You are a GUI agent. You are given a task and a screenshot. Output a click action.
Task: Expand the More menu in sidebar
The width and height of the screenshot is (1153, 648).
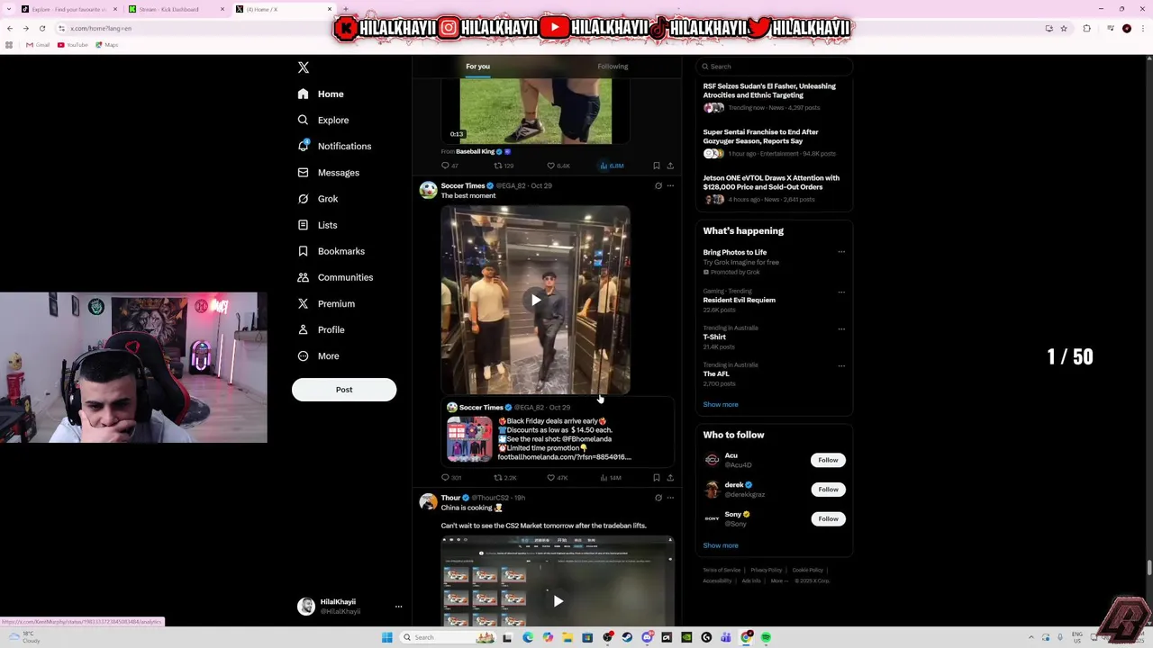click(x=318, y=355)
